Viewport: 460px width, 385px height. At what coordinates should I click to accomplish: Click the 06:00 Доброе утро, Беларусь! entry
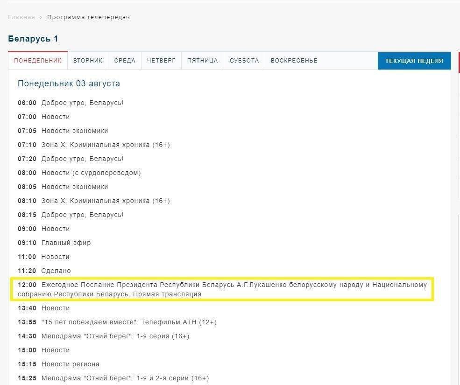point(71,103)
